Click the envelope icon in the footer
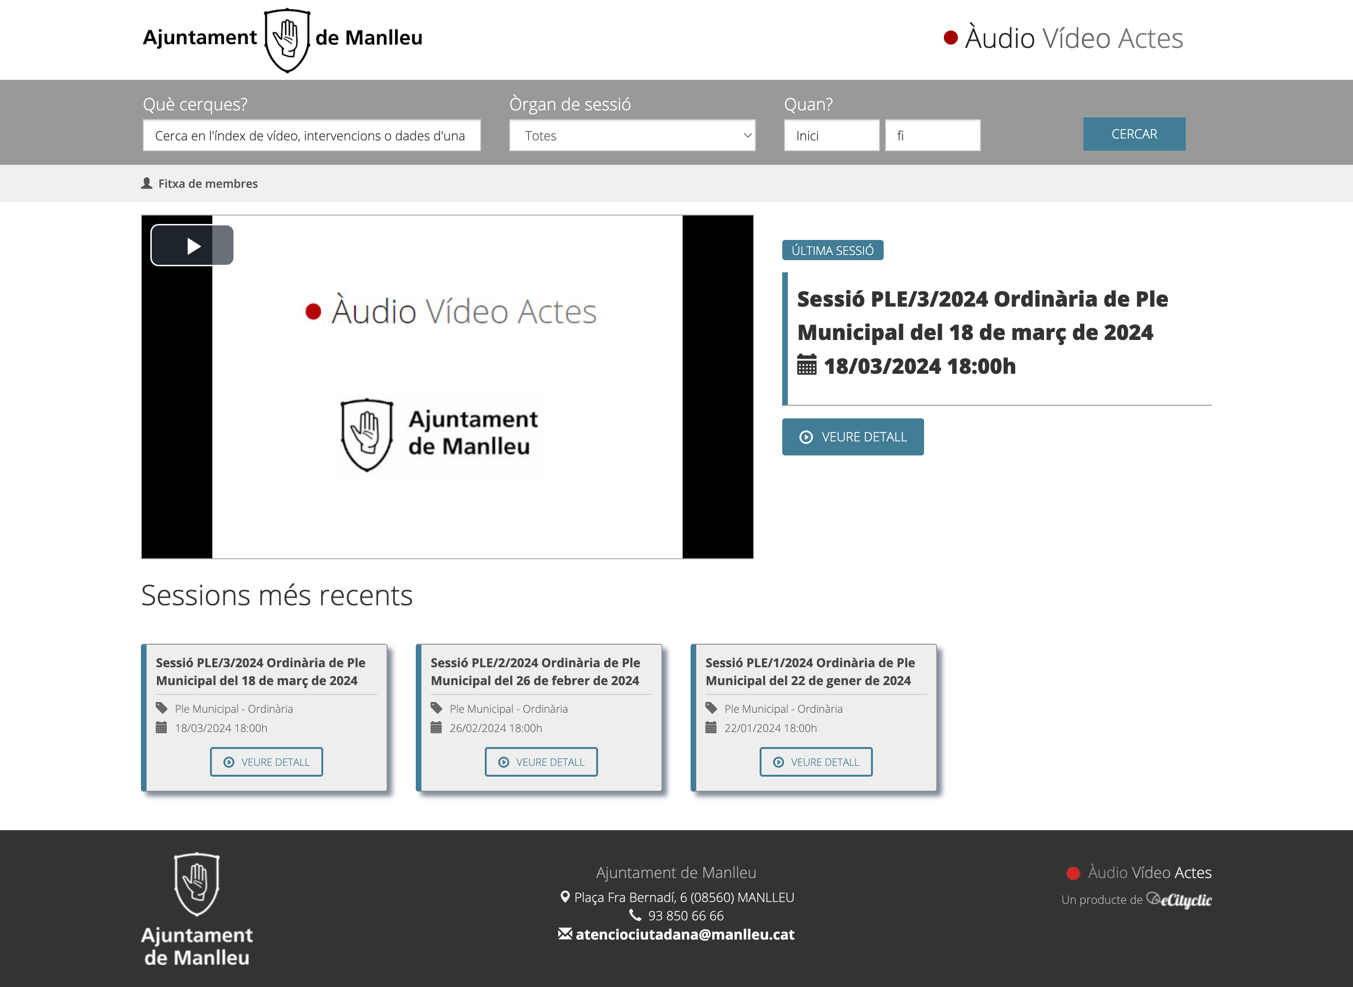 [565, 934]
